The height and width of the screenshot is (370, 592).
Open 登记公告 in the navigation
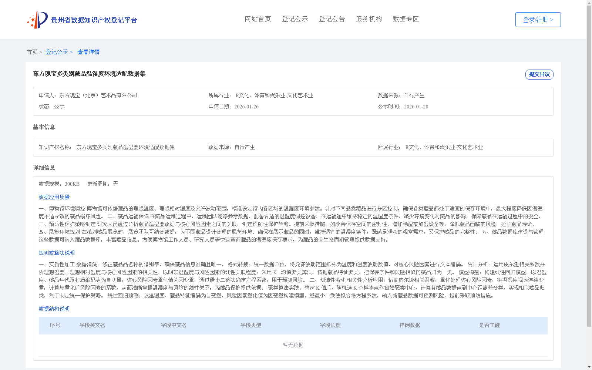coord(332,19)
